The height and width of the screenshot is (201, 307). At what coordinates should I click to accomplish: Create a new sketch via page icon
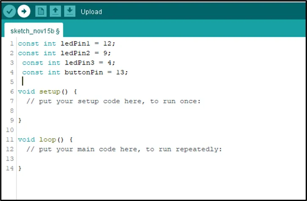click(41, 11)
